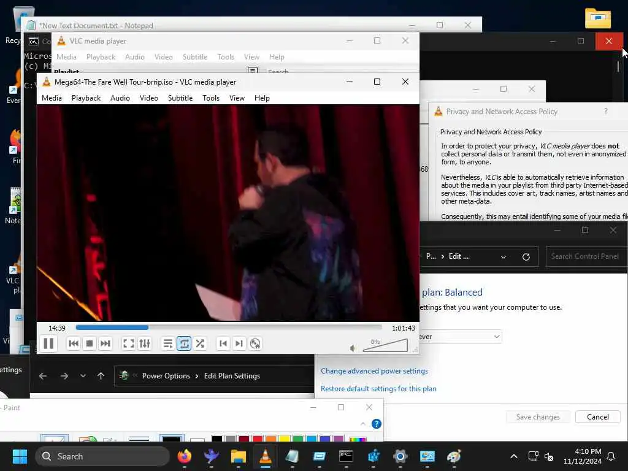Click the Search Control Panel field
Screen dimensions: 628x471
click(586, 256)
